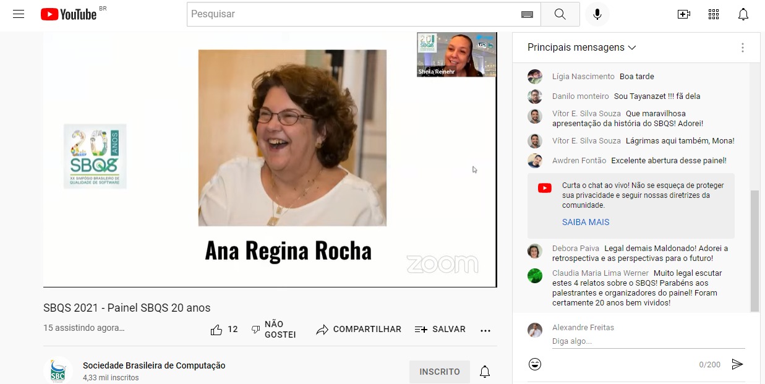Open the YouTube apps grid
This screenshot has width=765, height=384.
pos(714,14)
